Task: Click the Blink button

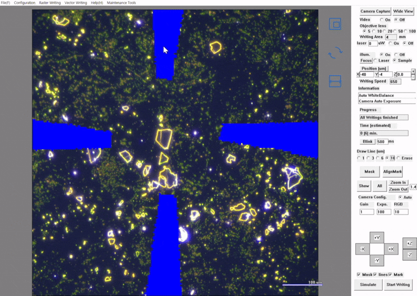Action: tap(368, 141)
